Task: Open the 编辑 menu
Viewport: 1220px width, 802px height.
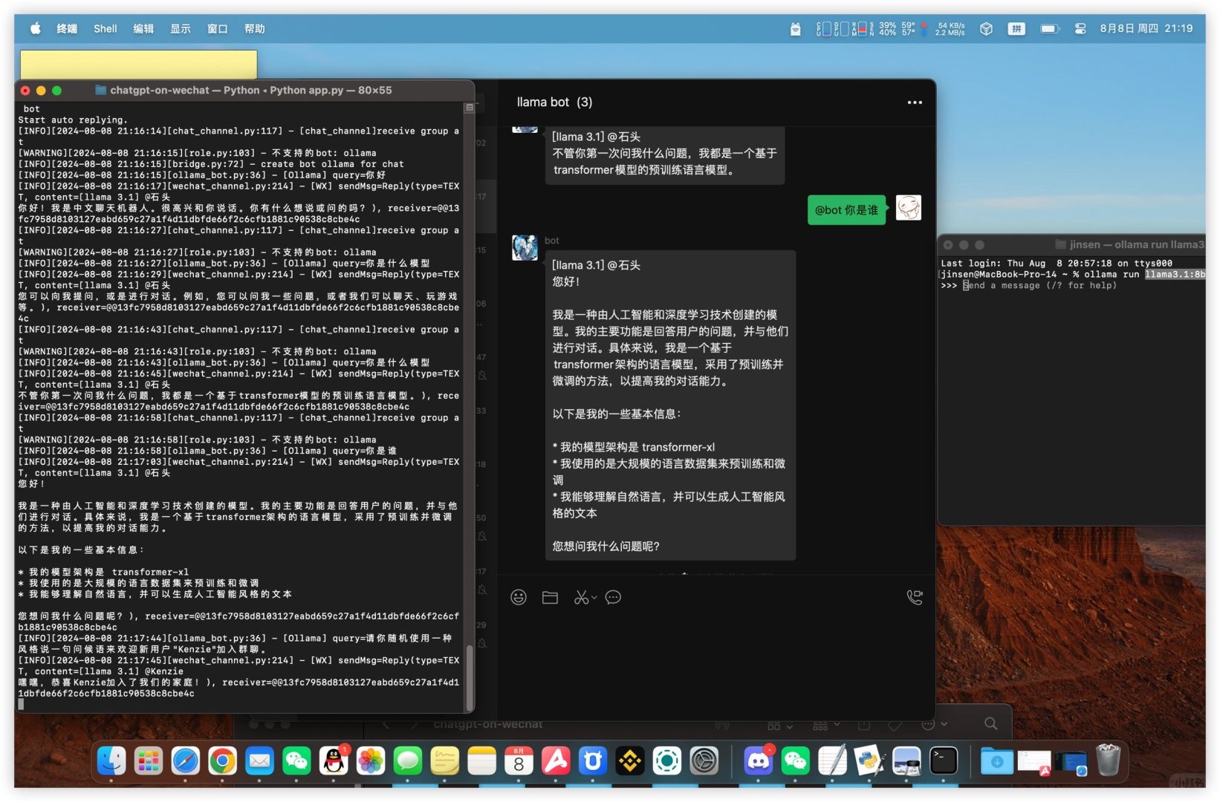Action: (x=143, y=28)
